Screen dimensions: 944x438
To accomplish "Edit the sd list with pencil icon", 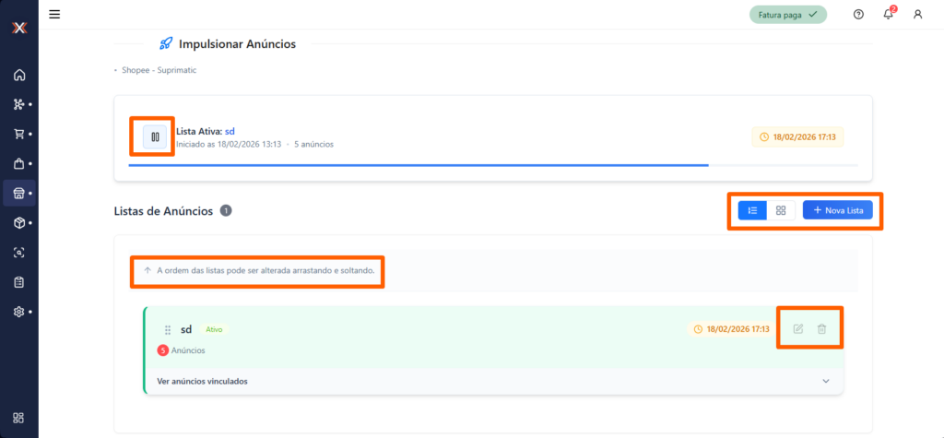I will pos(798,329).
